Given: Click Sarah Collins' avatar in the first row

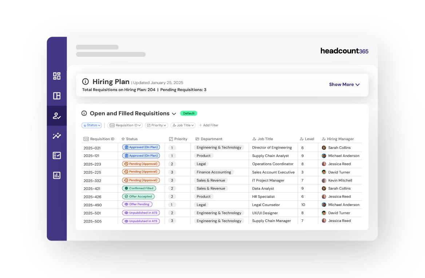Looking at the screenshot, I should [324, 147].
